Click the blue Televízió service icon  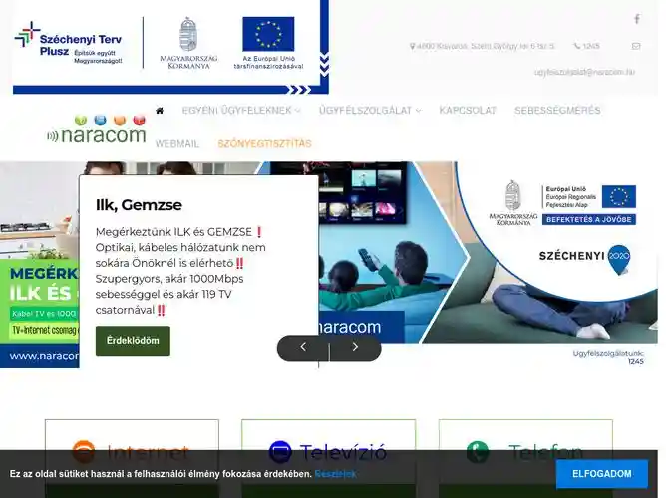[280, 452]
